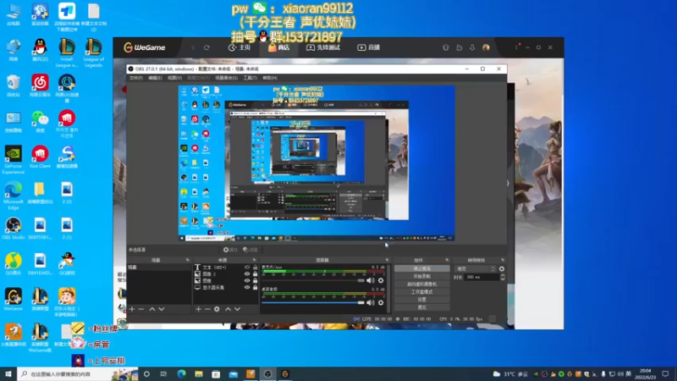
Task: Open 腾讯QQ penguin desktop icon
Action: [x=40, y=50]
